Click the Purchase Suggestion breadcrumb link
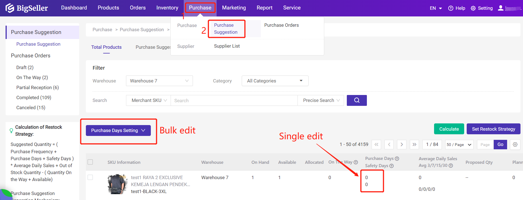The image size is (523, 200). 142,30
